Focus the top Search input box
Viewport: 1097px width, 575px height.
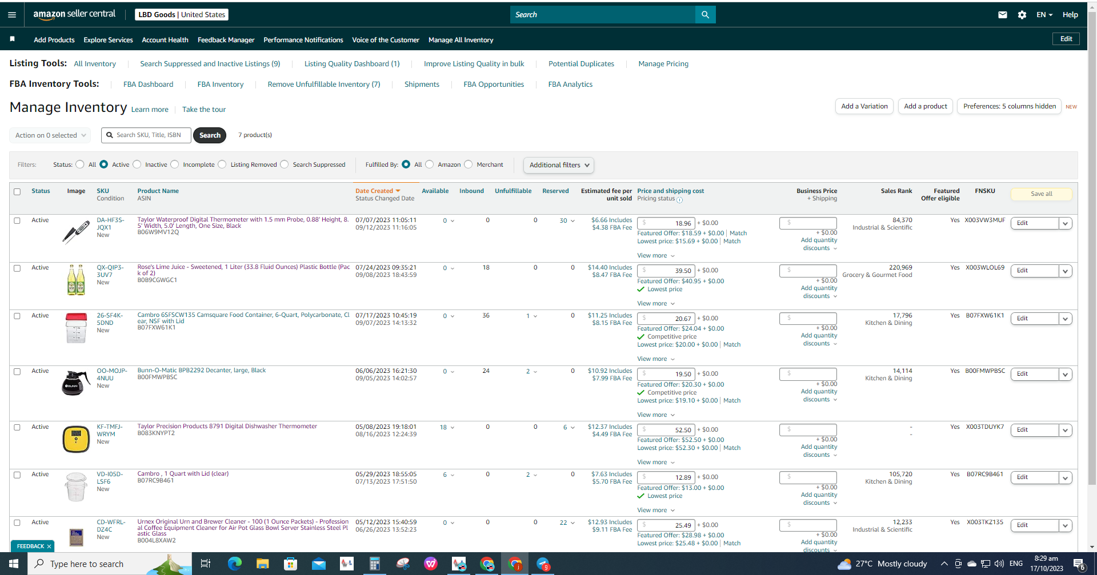[x=603, y=15]
